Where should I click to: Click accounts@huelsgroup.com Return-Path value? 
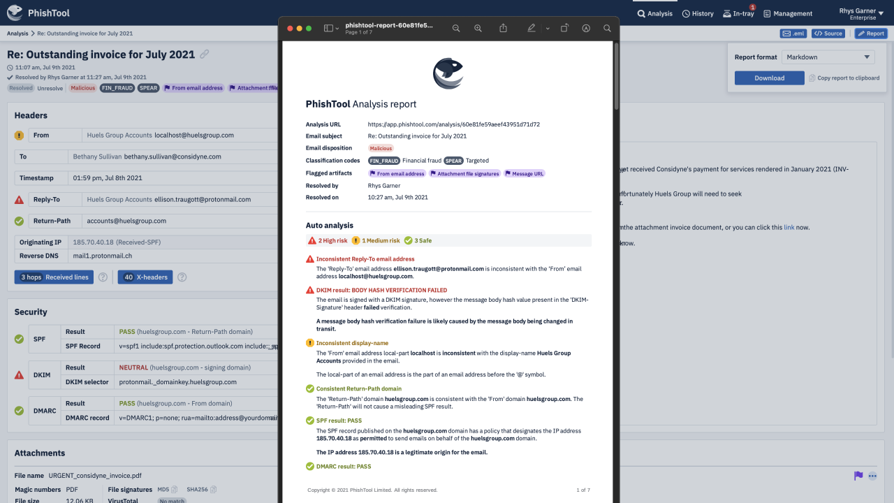126,221
